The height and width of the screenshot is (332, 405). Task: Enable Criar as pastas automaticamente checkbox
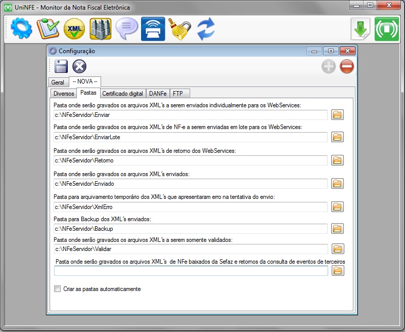pyautogui.click(x=57, y=289)
